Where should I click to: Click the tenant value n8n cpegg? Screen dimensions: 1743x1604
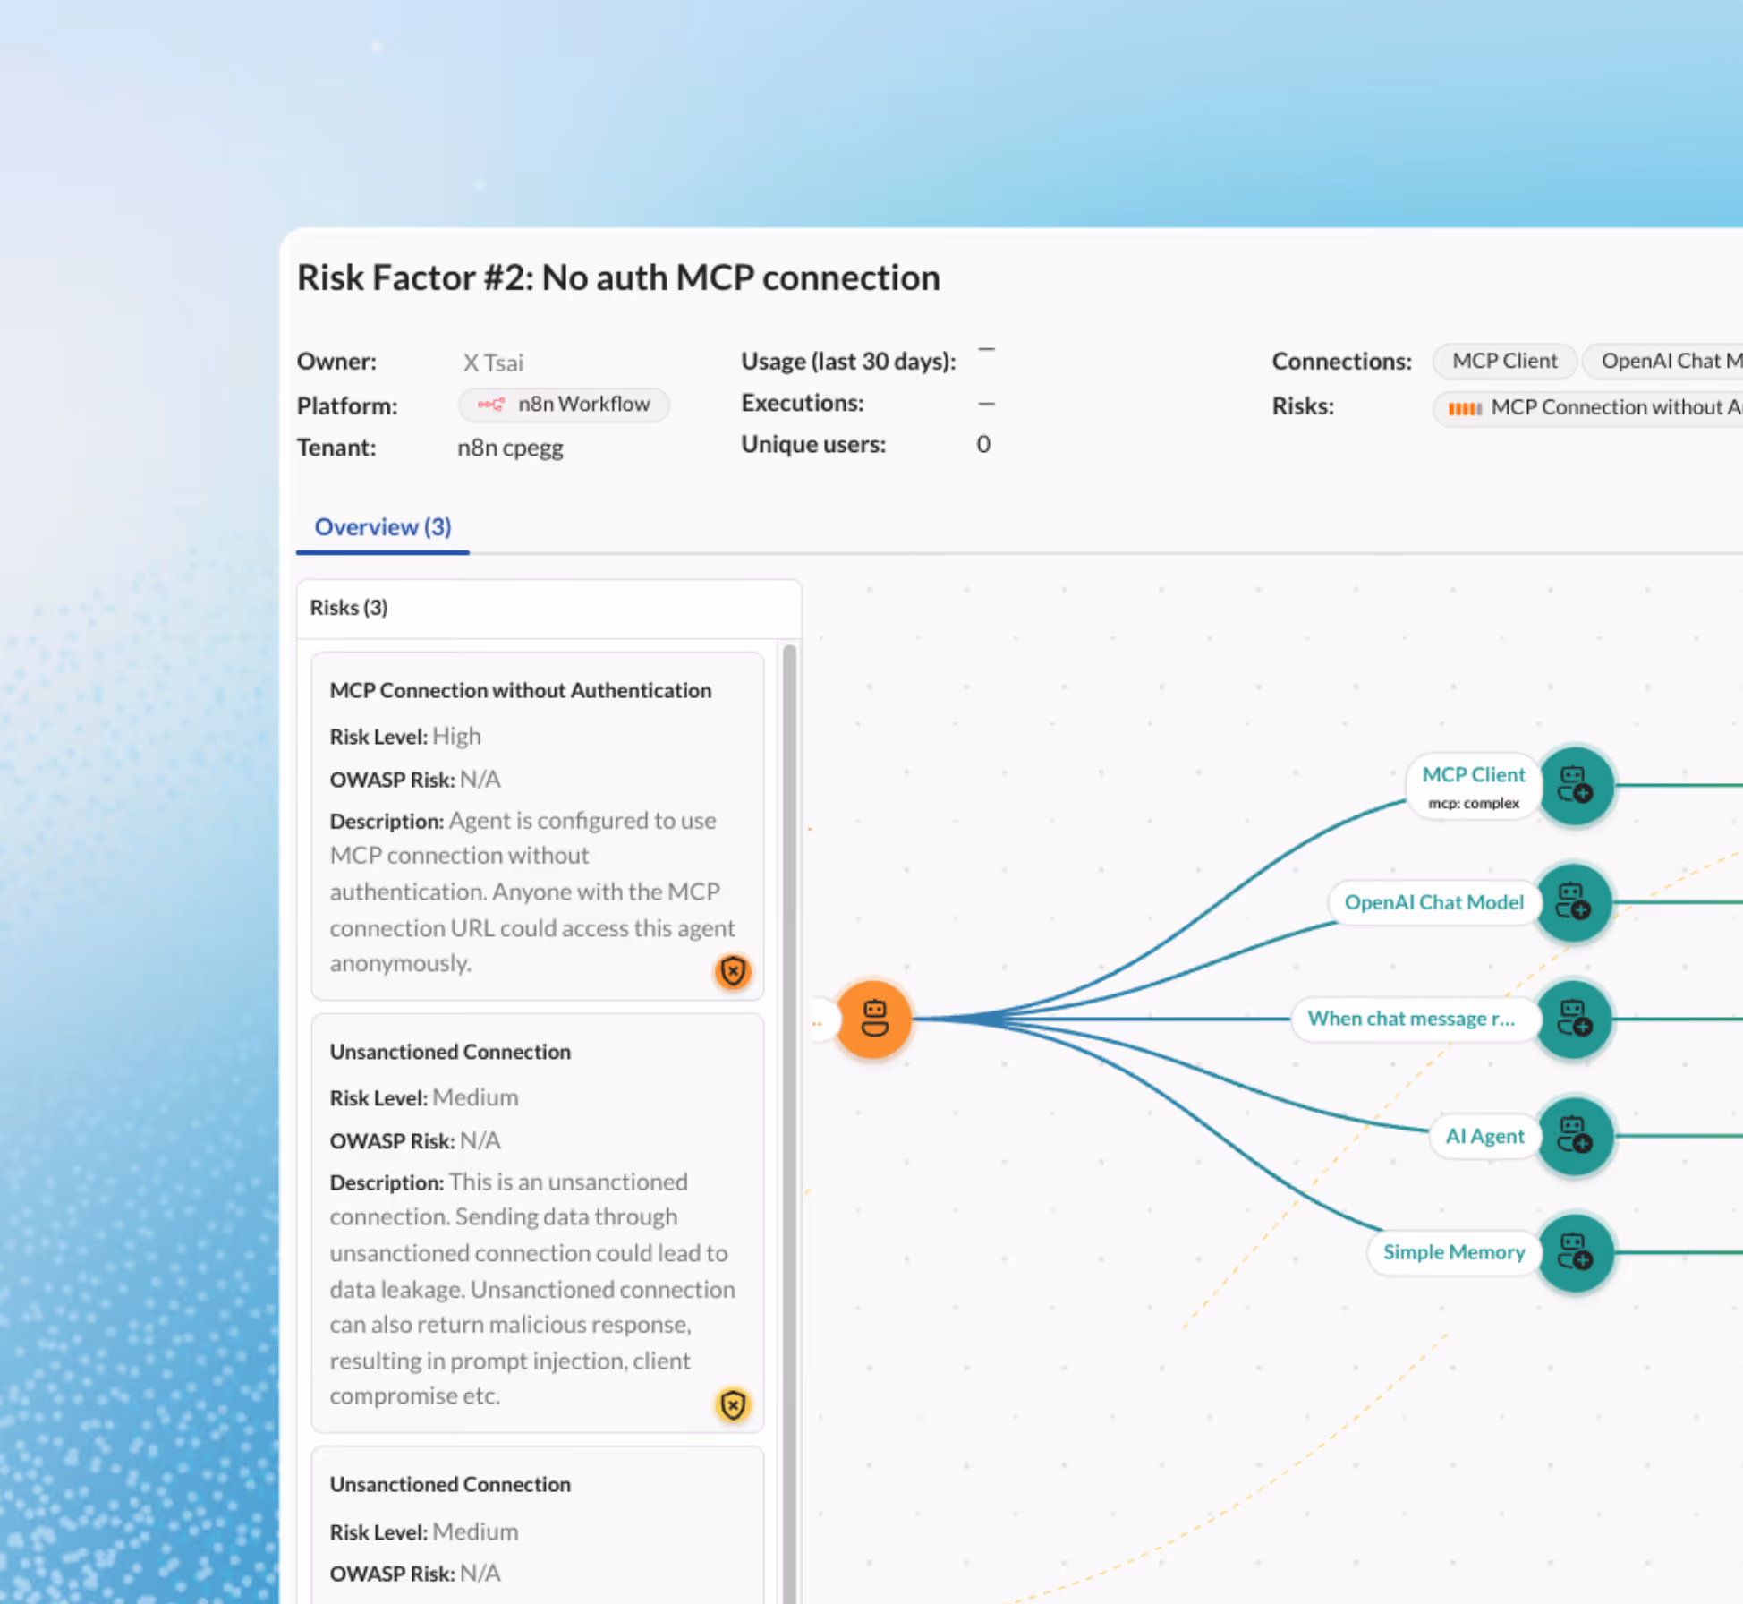pos(510,448)
